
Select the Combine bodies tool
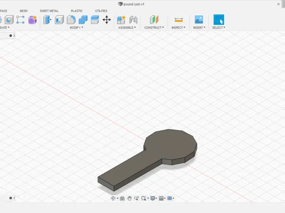(83, 20)
